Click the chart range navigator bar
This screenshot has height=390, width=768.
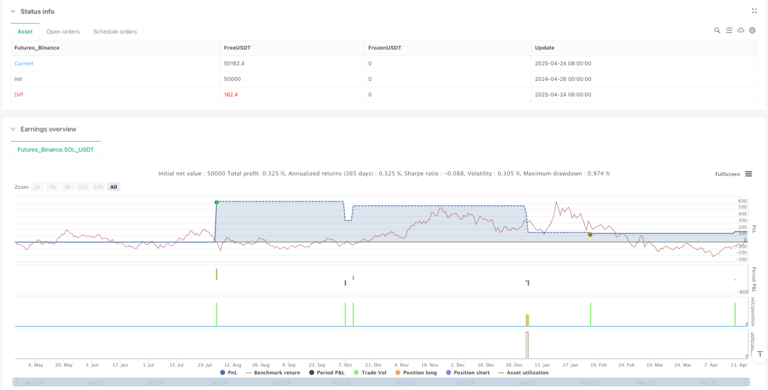click(x=382, y=382)
